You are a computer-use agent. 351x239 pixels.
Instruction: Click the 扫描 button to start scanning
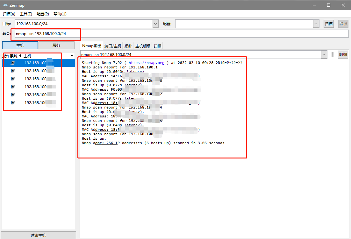(x=328, y=24)
